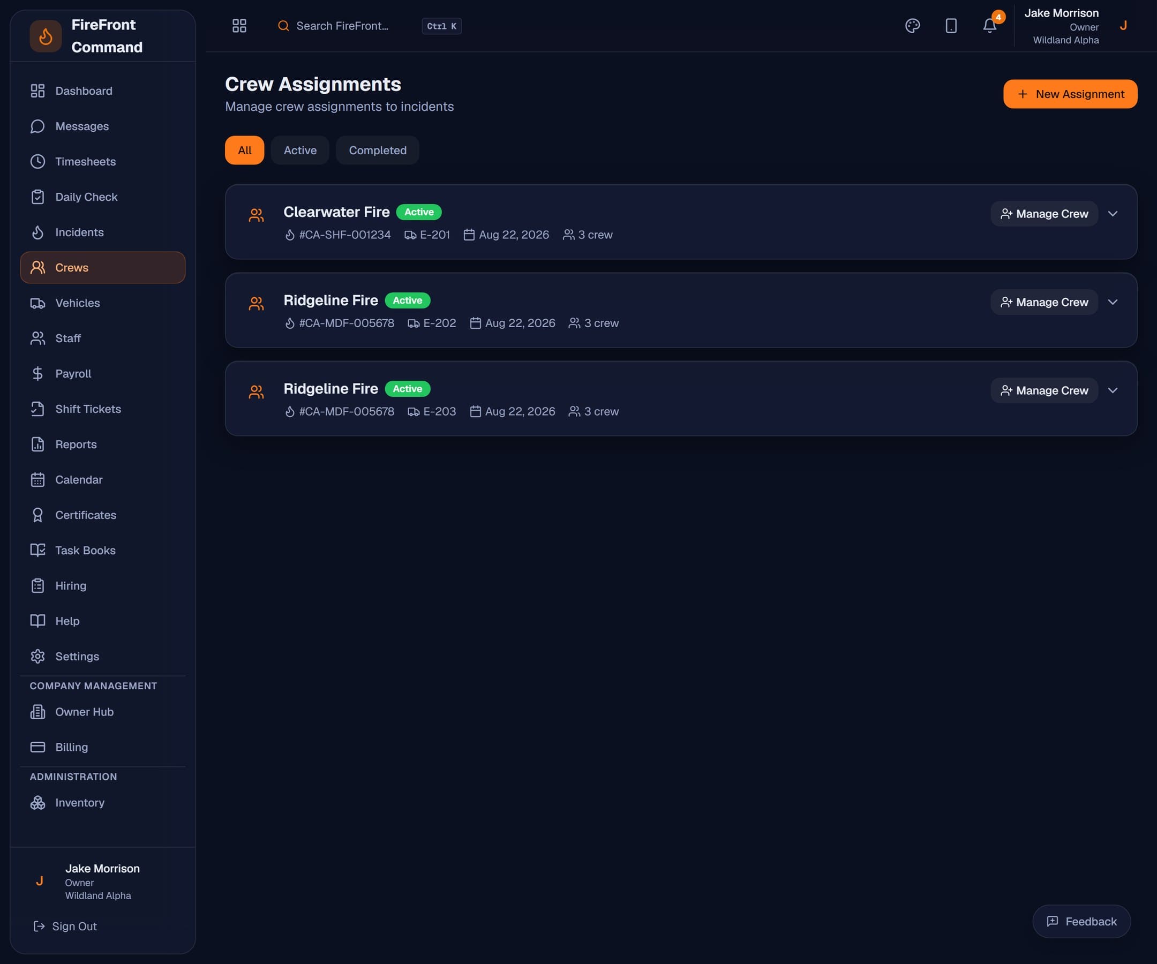Click the Timesheets clock icon

point(37,161)
